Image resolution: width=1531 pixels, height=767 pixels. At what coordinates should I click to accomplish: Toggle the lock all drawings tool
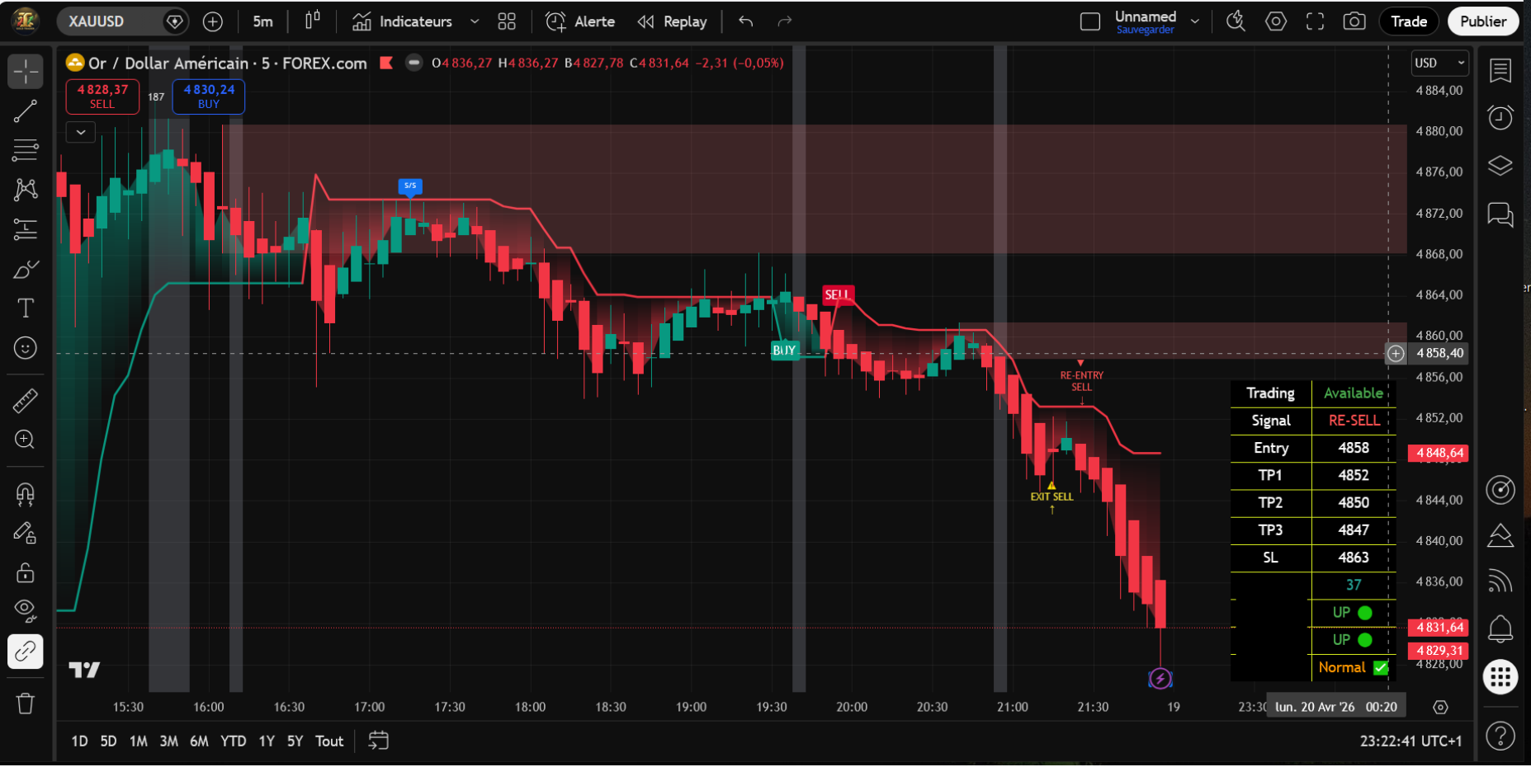pyautogui.click(x=26, y=572)
